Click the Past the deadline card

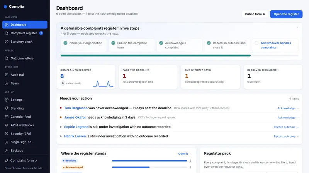coord(148,77)
